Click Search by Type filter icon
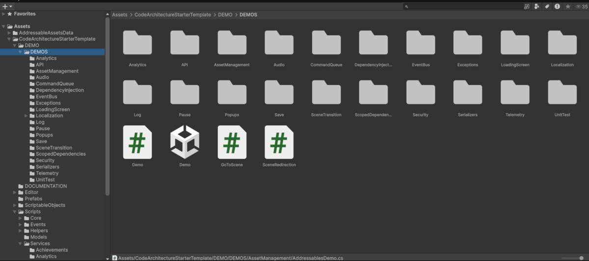 coord(537,6)
